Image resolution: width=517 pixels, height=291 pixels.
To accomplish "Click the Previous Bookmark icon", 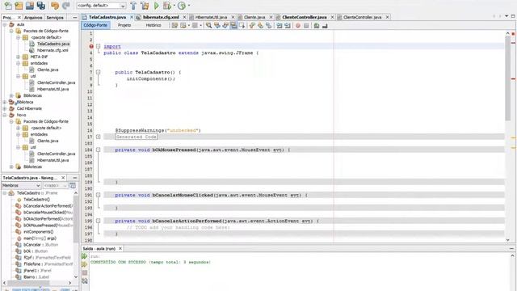I will tap(252, 25).
